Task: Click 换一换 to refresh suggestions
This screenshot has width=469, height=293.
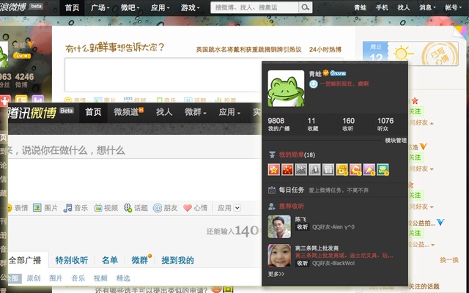Action: point(449,260)
